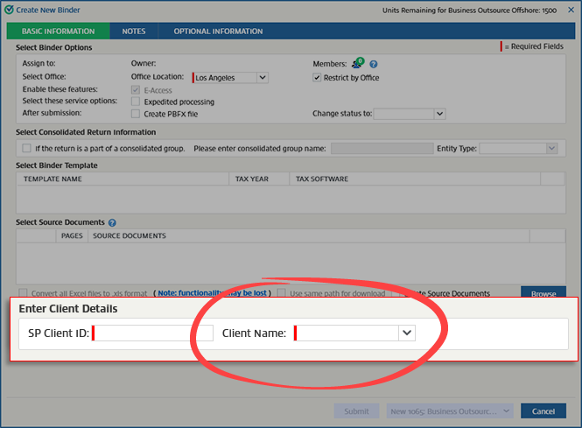The height and width of the screenshot is (428, 582).
Task: Expand the Client Name dropdown
Action: [406, 333]
